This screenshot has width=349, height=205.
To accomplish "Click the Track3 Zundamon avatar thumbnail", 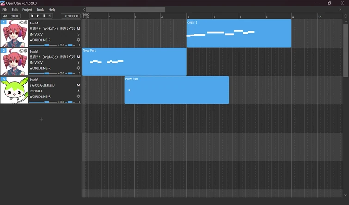I will tap(14, 90).
